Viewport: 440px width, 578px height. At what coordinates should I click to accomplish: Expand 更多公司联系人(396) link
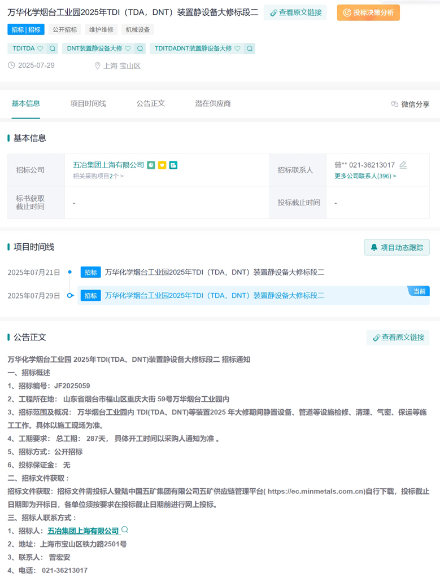(365, 176)
